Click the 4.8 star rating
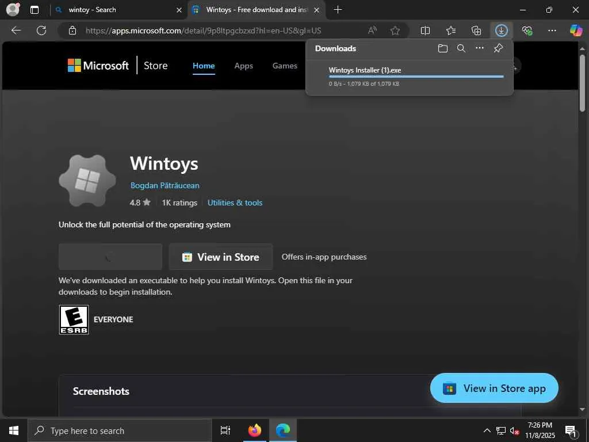The width and height of the screenshot is (589, 442). [140, 203]
